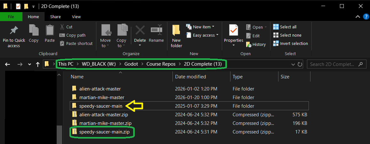Click the Pin to Quick access icon
This screenshot has width=370, height=144.
tap(14, 31)
